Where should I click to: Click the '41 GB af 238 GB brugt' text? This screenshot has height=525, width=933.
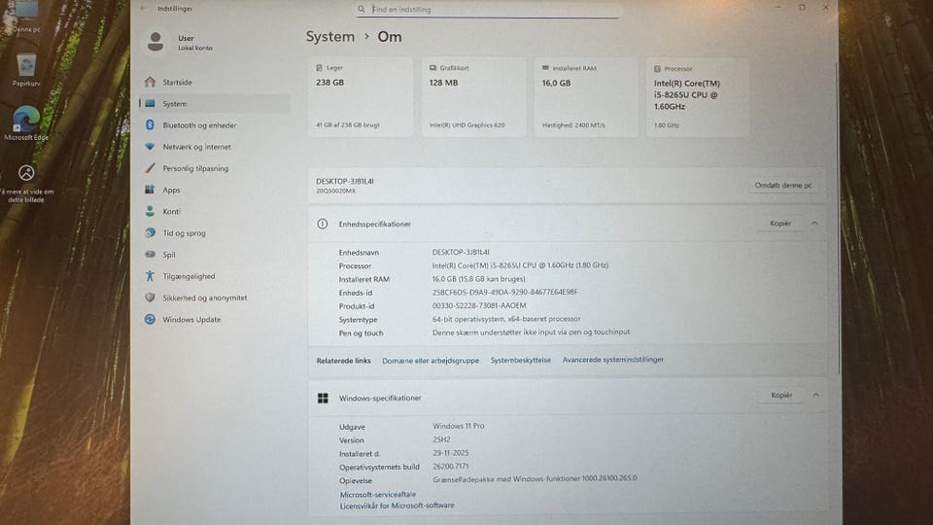[348, 125]
